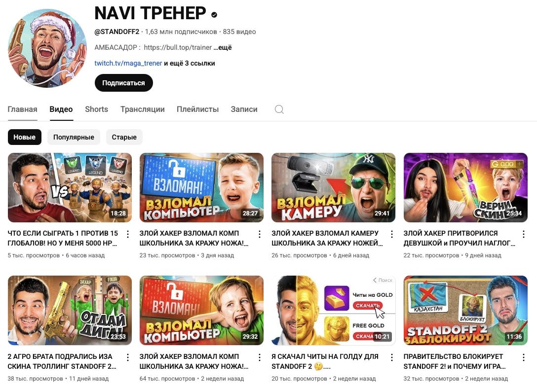Expand the и ещё 3 ссылки links list
Viewport: 537px width, 389px height.
pos(190,63)
